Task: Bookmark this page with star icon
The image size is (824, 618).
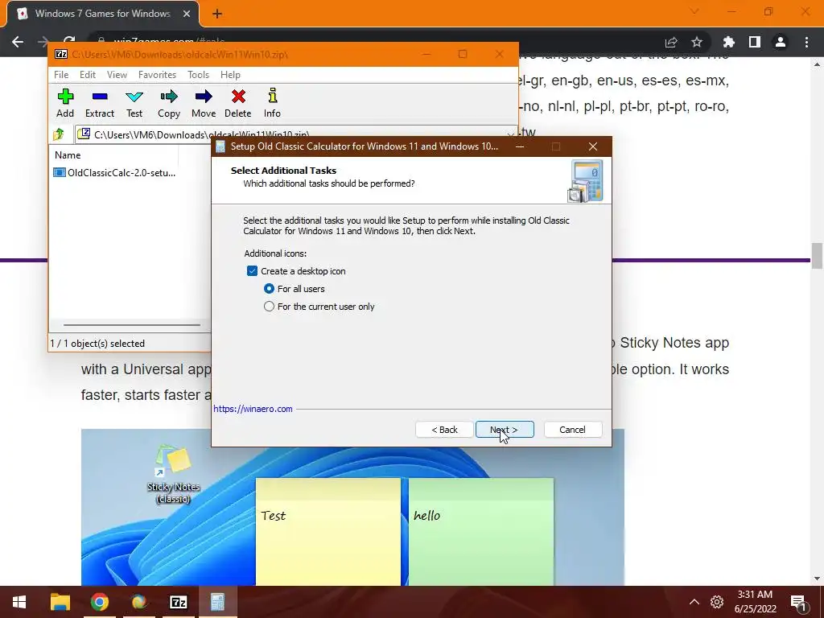Action: pyautogui.click(x=697, y=42)
